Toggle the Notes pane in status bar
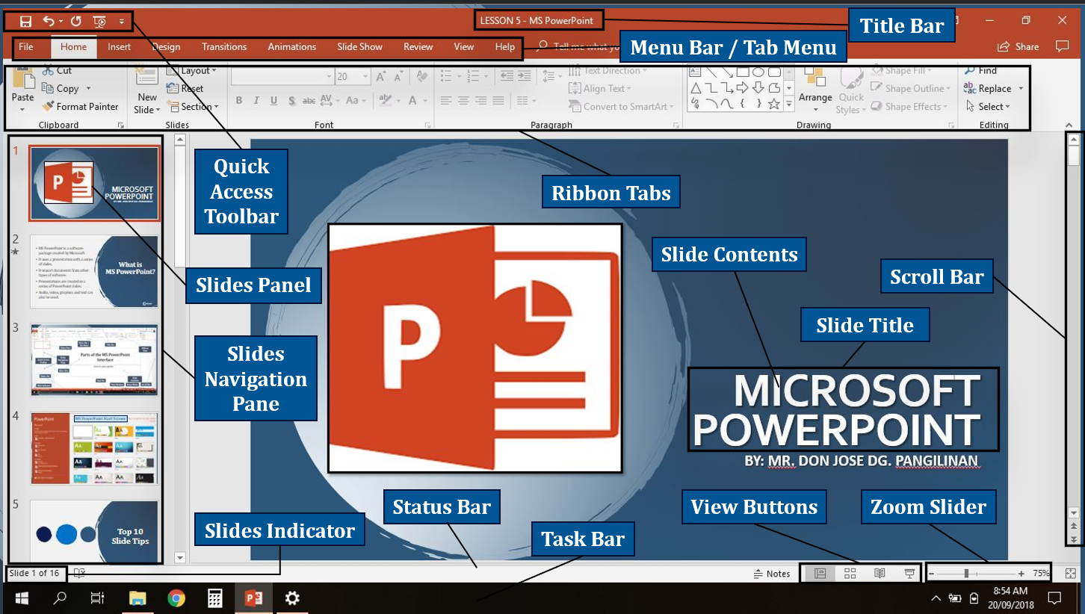The image size is (1085, 614). click(x=771, y=574)
